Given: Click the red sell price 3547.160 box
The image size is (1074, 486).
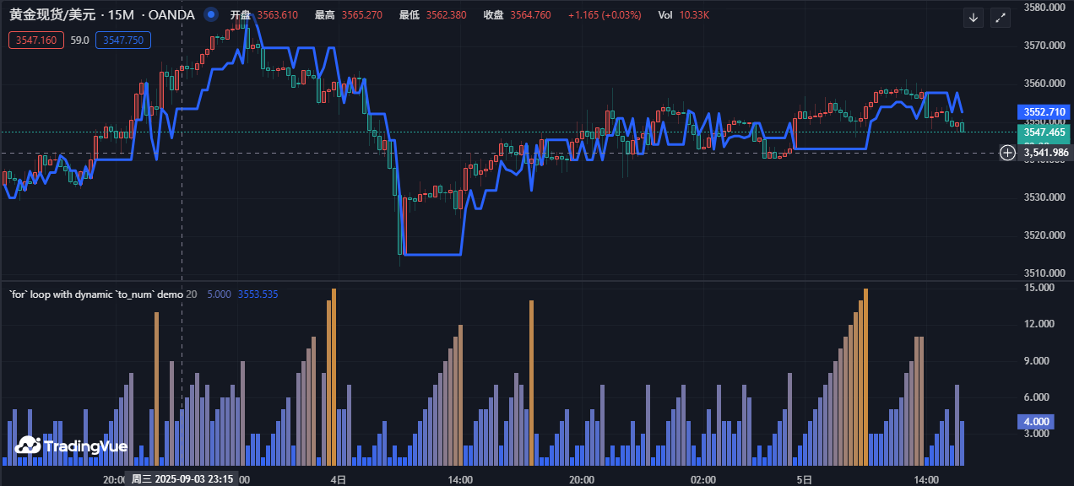Looking at the screenshot, I should (x=35, y=40).
